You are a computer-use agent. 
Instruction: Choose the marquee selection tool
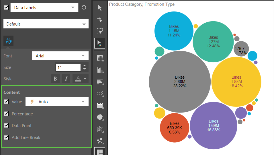coord(100,31)
